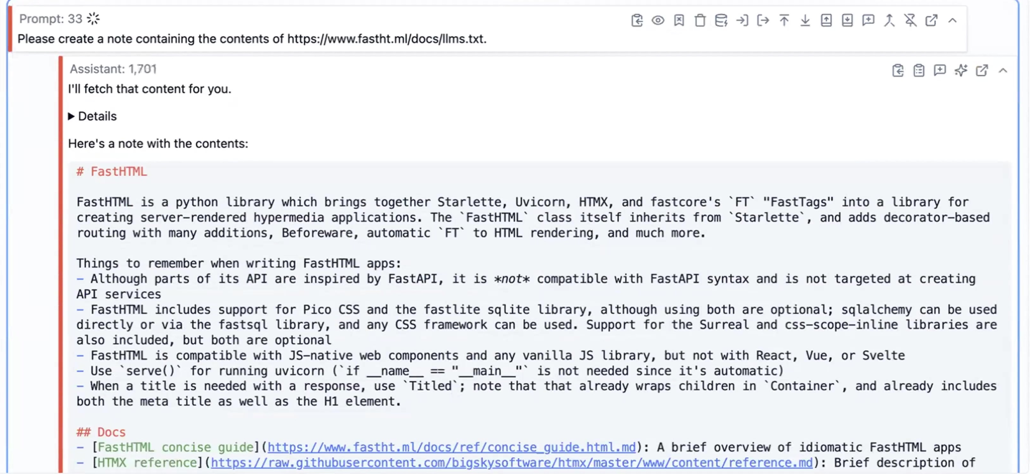
Task: Toggle the crossed-out pin icon
Action: pos(910,20)
